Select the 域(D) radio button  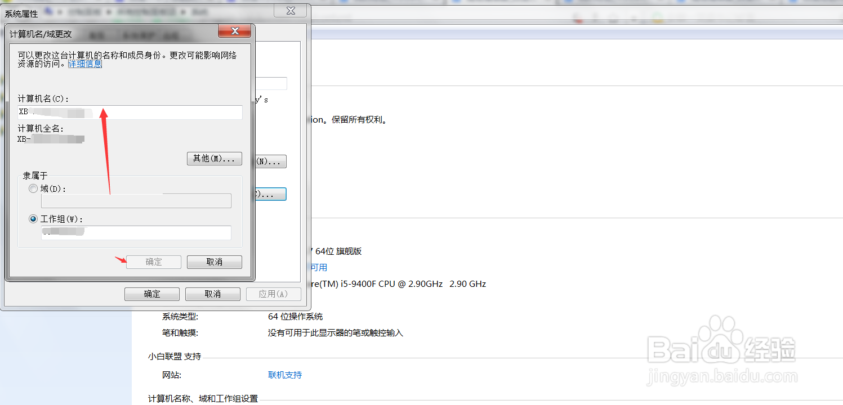click(x=33, y=188)
